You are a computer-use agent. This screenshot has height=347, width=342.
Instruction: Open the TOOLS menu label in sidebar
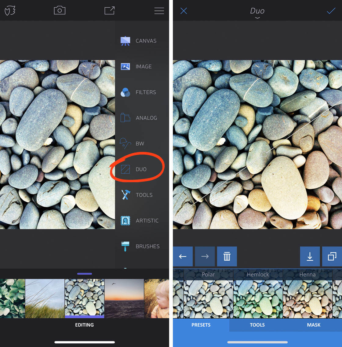pos(144,195)
